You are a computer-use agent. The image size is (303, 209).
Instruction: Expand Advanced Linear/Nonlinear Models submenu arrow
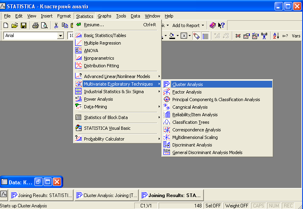pos(159,76)
